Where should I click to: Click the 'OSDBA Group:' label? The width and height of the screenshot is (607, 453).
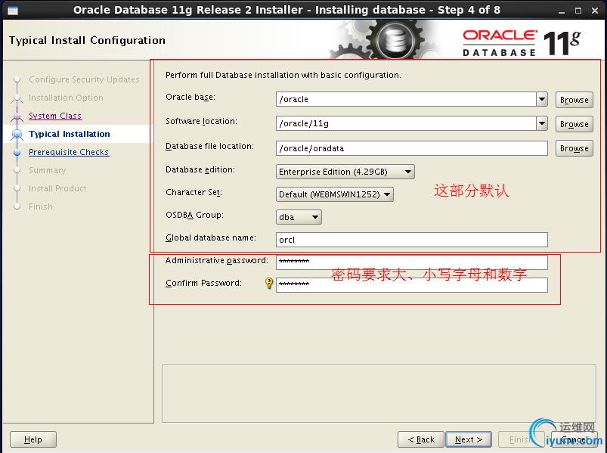pyautogui.click(x=195, y=215)
